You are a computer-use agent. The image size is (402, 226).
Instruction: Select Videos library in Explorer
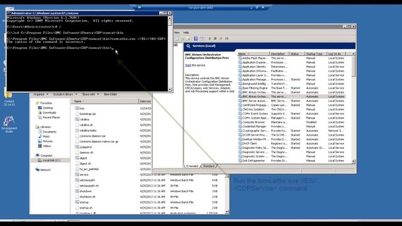tap(45, 146)
